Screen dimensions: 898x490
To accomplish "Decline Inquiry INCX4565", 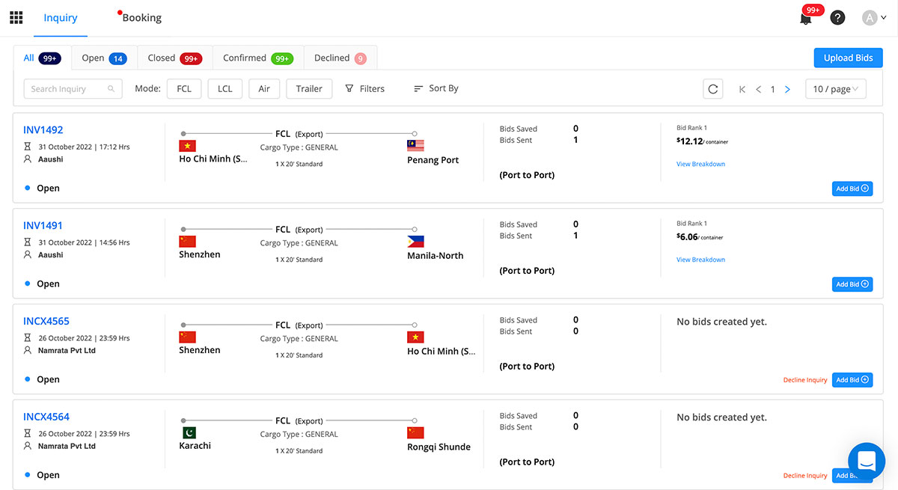I will [x=805, y=380].
